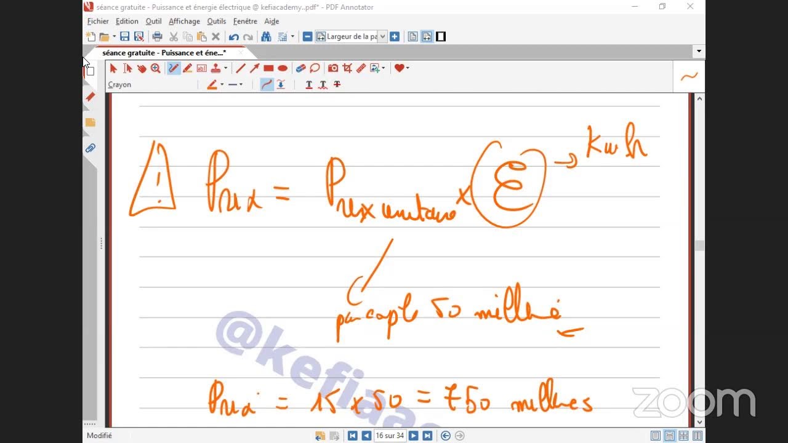Switch to the séance gratuite document tab
Image resolution: width=788 pixels, height=443 pixels.
[165, 53]
